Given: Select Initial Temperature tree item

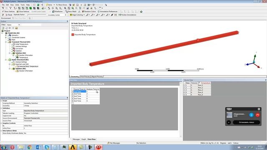Looking at the screenshot, I should click(x=22, y=44).
